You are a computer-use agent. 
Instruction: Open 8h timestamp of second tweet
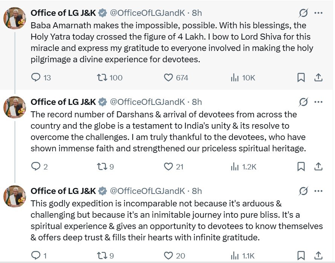pos(197,102)
